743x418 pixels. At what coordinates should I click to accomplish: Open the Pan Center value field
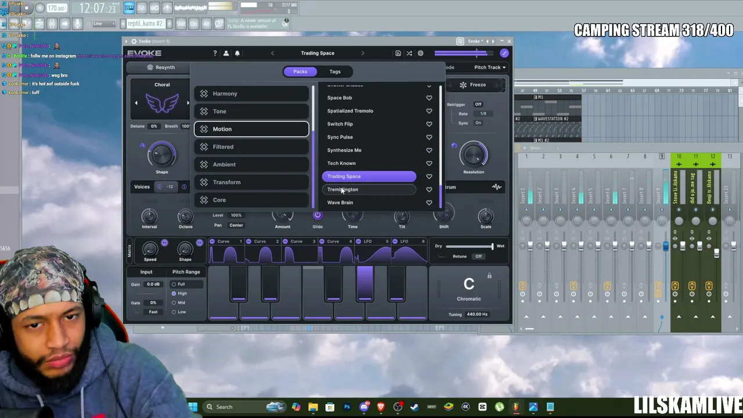coord(236,225)
